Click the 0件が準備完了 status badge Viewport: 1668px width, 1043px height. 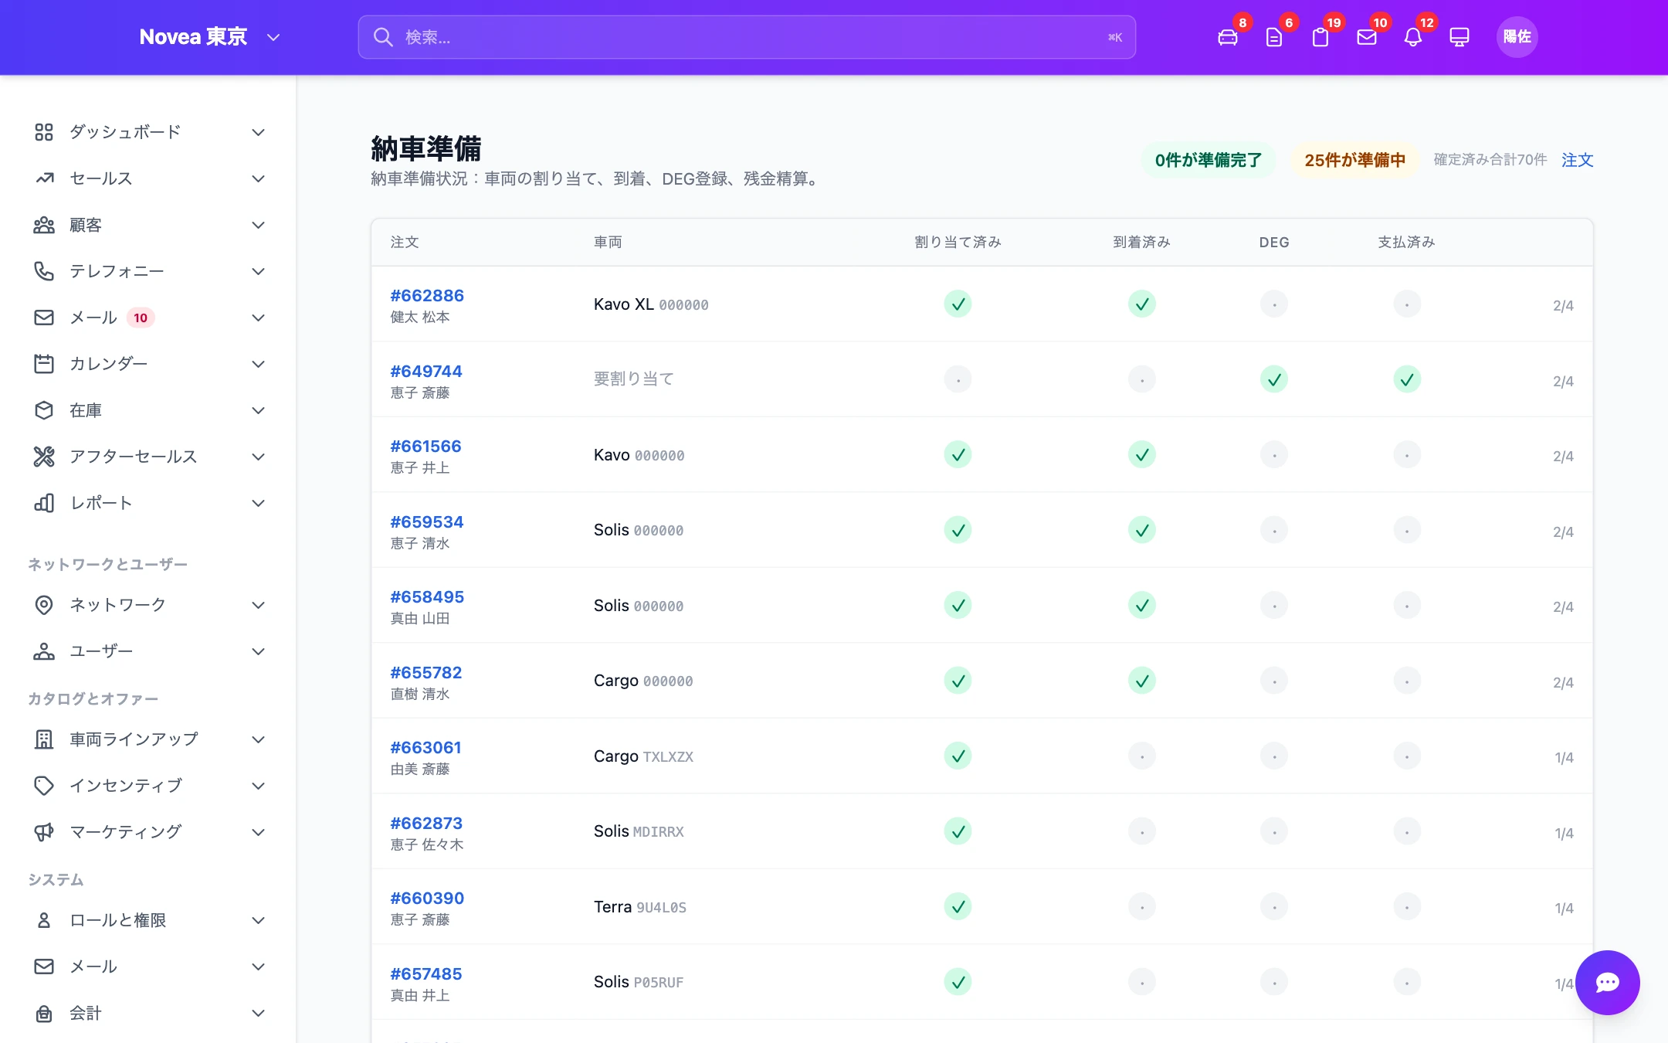(1209, 160)
